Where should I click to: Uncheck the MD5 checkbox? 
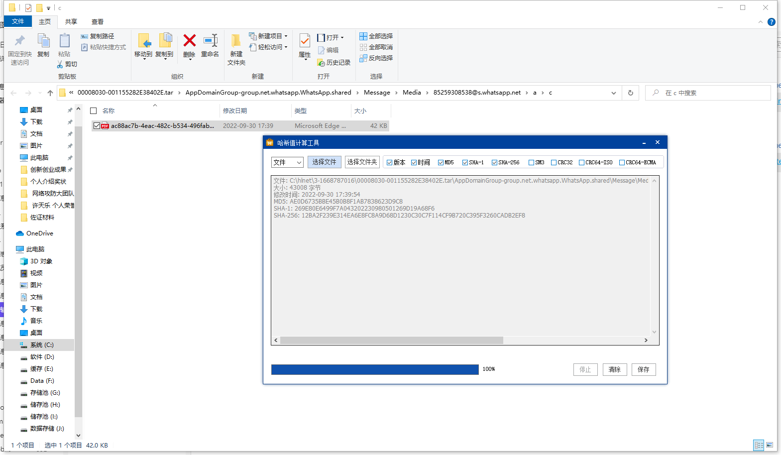click(x=441, y=163)
